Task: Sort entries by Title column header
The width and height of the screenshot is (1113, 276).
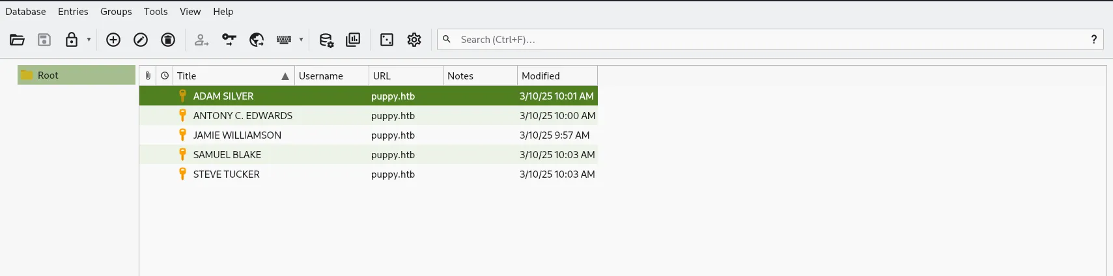Action: click(x=234, y=76)
